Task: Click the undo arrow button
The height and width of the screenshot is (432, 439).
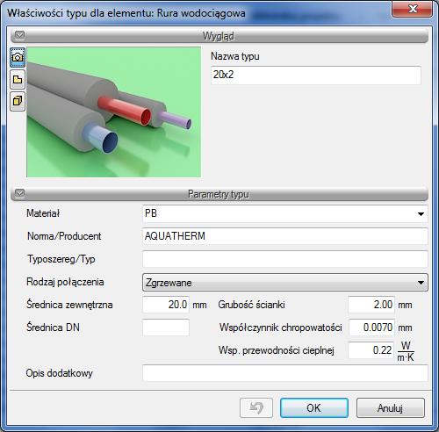Action: 256,407
